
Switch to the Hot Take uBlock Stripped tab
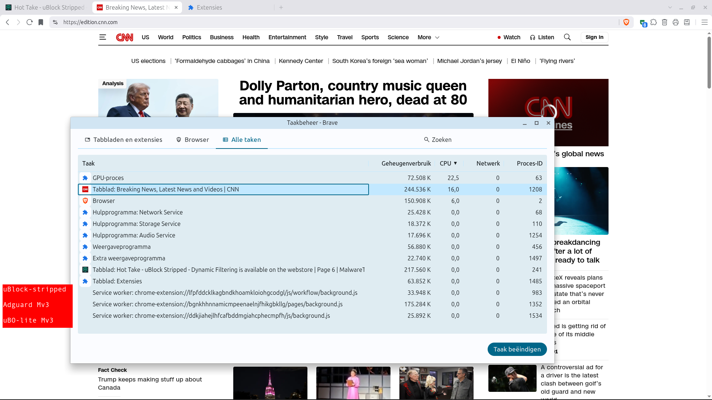45,7
